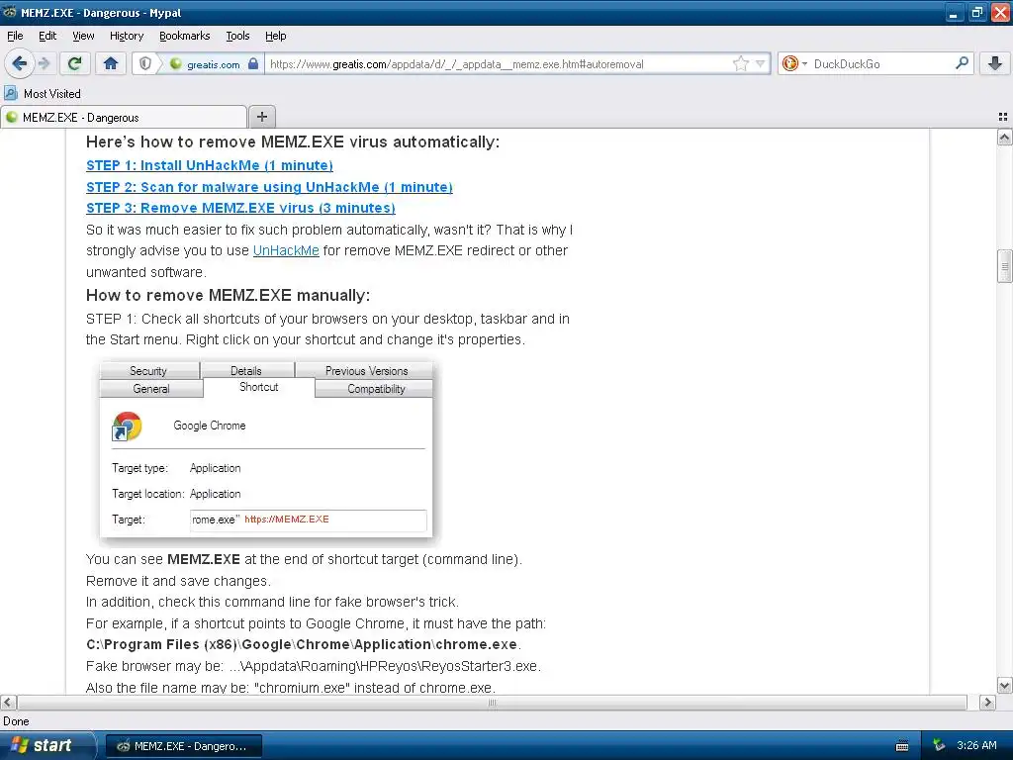Image resolution: width=1013 pixels, height=760 pixels.
Task: Click the tracking protection shield icon
Action: click(145, 63)
